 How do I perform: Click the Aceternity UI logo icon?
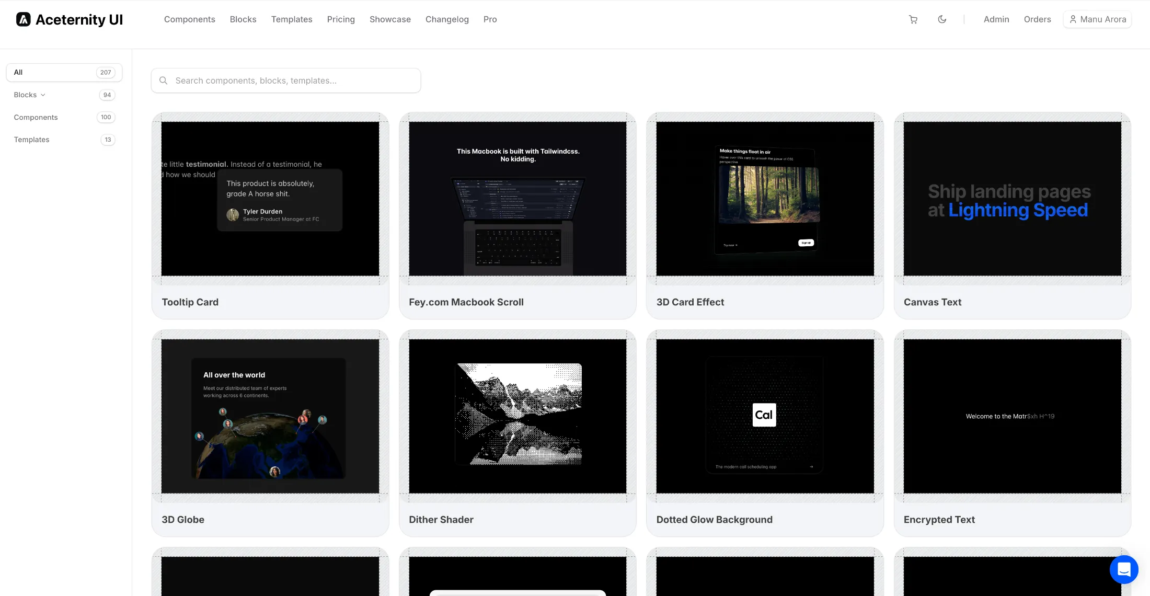click(24, 19)
